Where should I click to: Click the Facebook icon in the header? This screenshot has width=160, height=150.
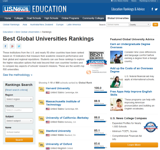point(152,9)
